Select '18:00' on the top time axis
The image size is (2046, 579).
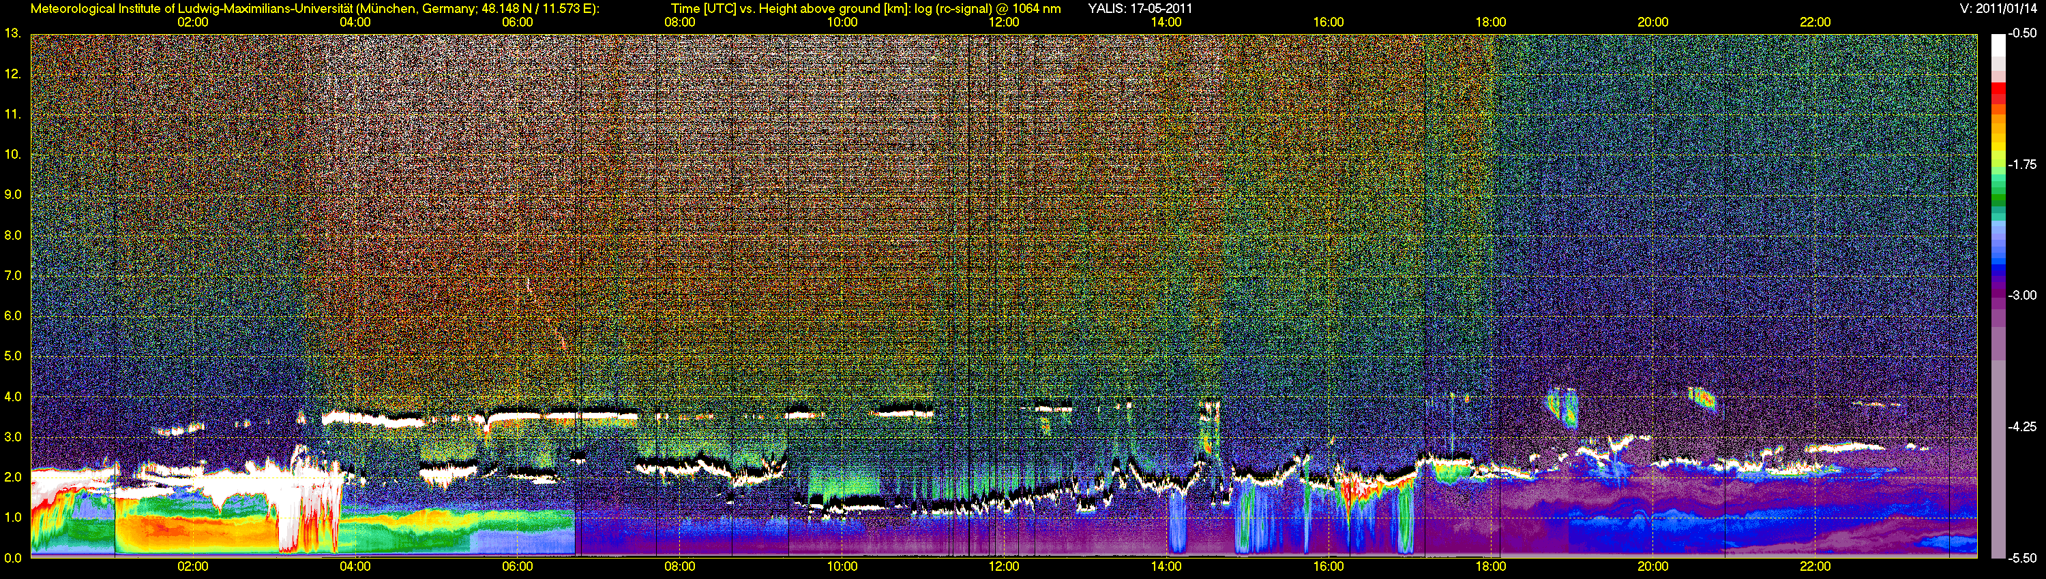tap(1491, 22)
